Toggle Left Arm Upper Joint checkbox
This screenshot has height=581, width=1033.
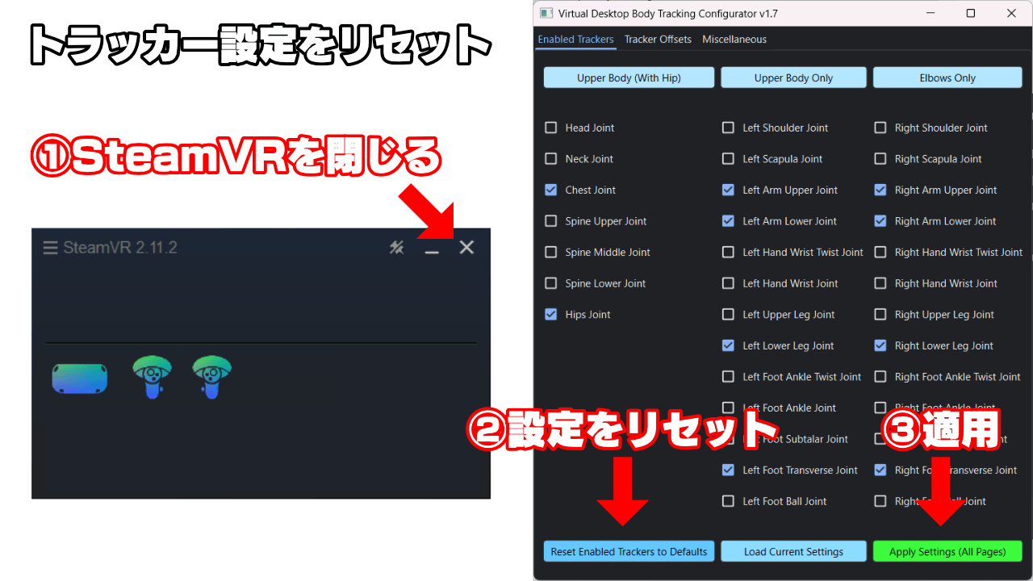coord(728,190)
